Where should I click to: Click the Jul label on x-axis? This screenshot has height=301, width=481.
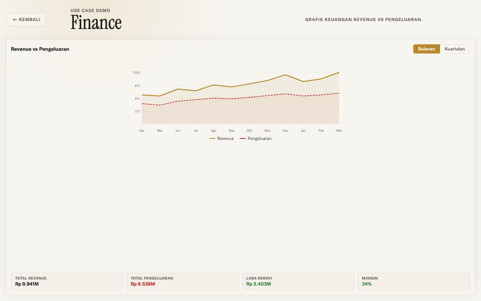195,131
